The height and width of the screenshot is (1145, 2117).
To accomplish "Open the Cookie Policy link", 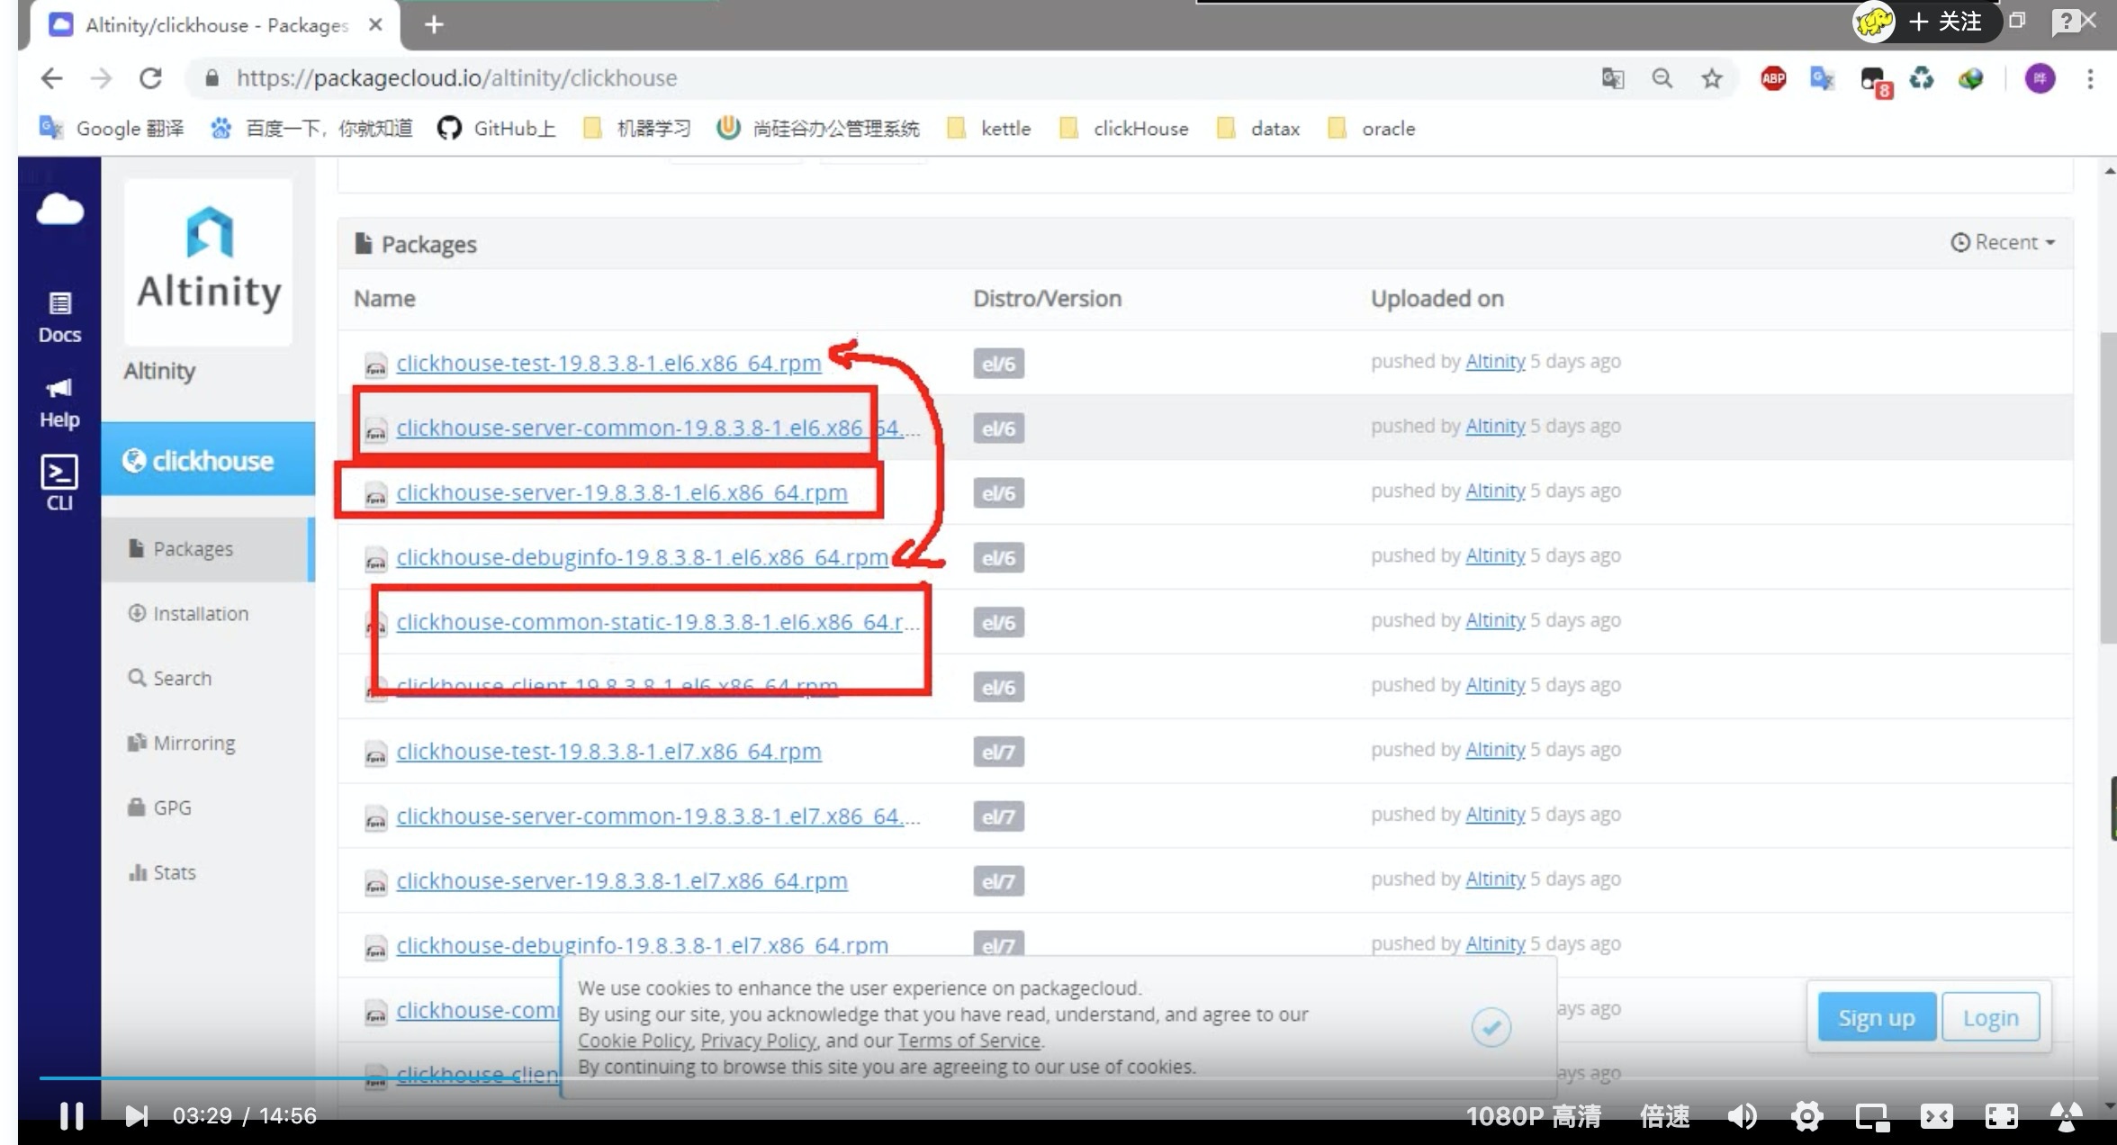I will pos(635,1041).
